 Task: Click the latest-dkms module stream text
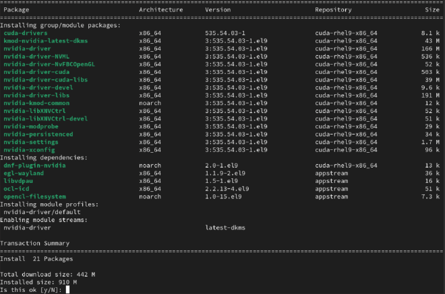click(x=225, y=227)
